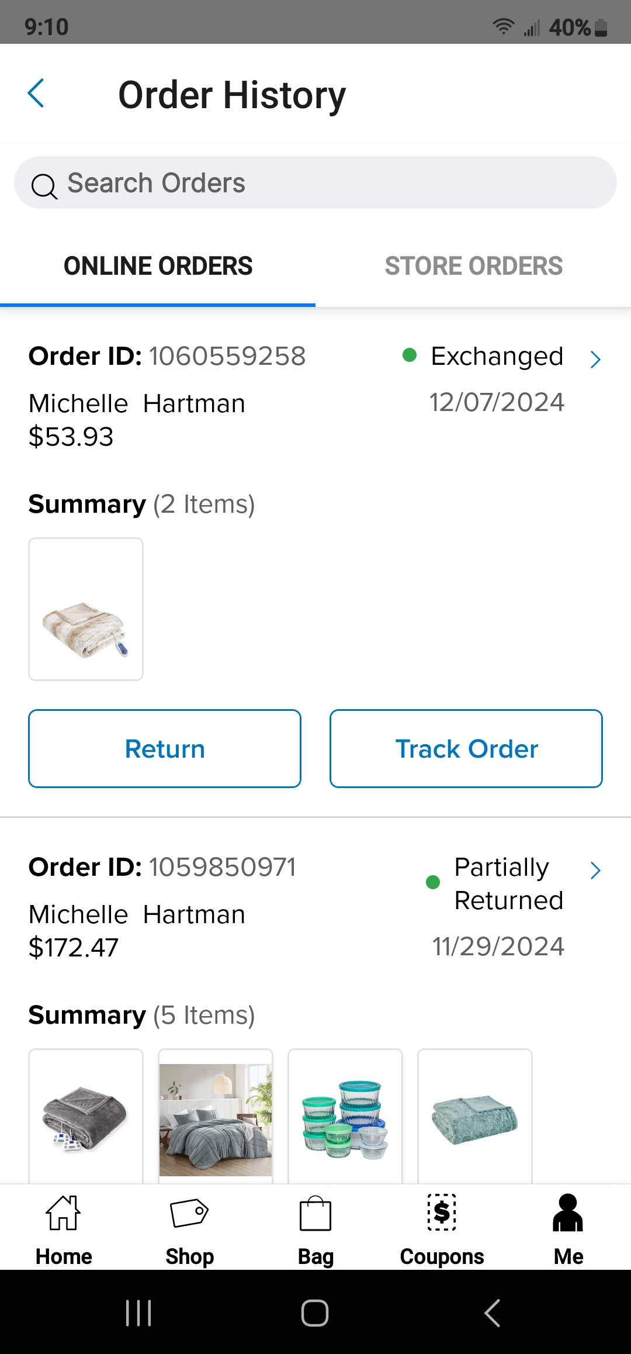The image size is (631, 1354).
Task: Tap Android home button
Action: (315, 1313)
